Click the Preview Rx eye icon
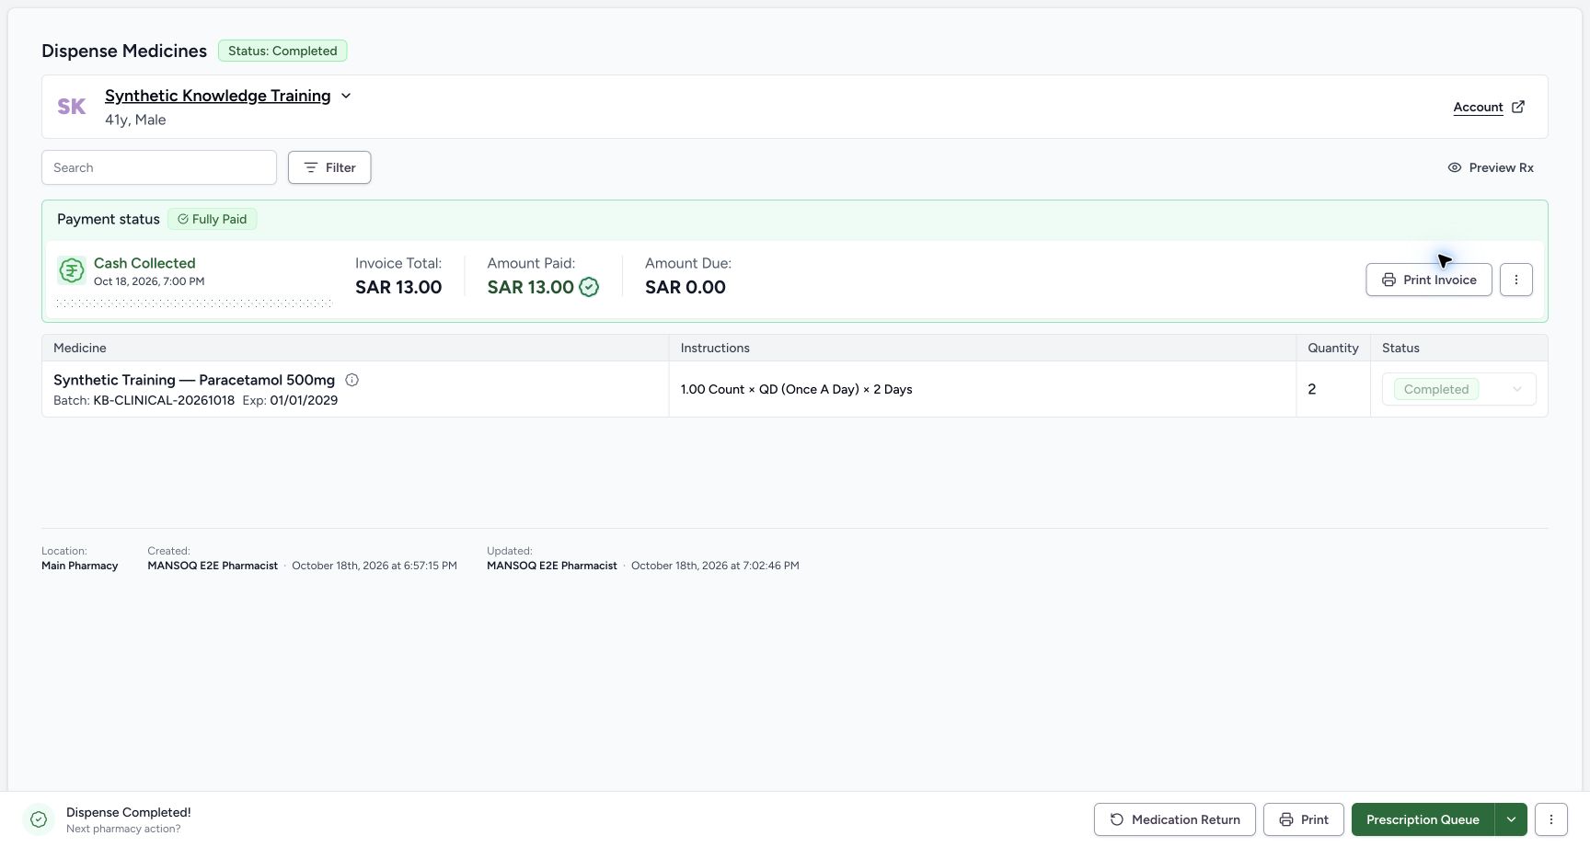Image resolution: width=1590 pixels, height=847 pixels. point(1455,167)
